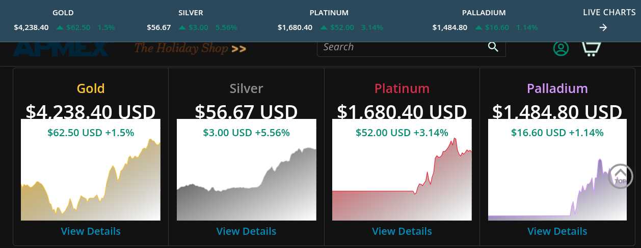Select the Platinum ticker in top bar
641x248 pixels.
pyautogui.click(x=329, y=13)
